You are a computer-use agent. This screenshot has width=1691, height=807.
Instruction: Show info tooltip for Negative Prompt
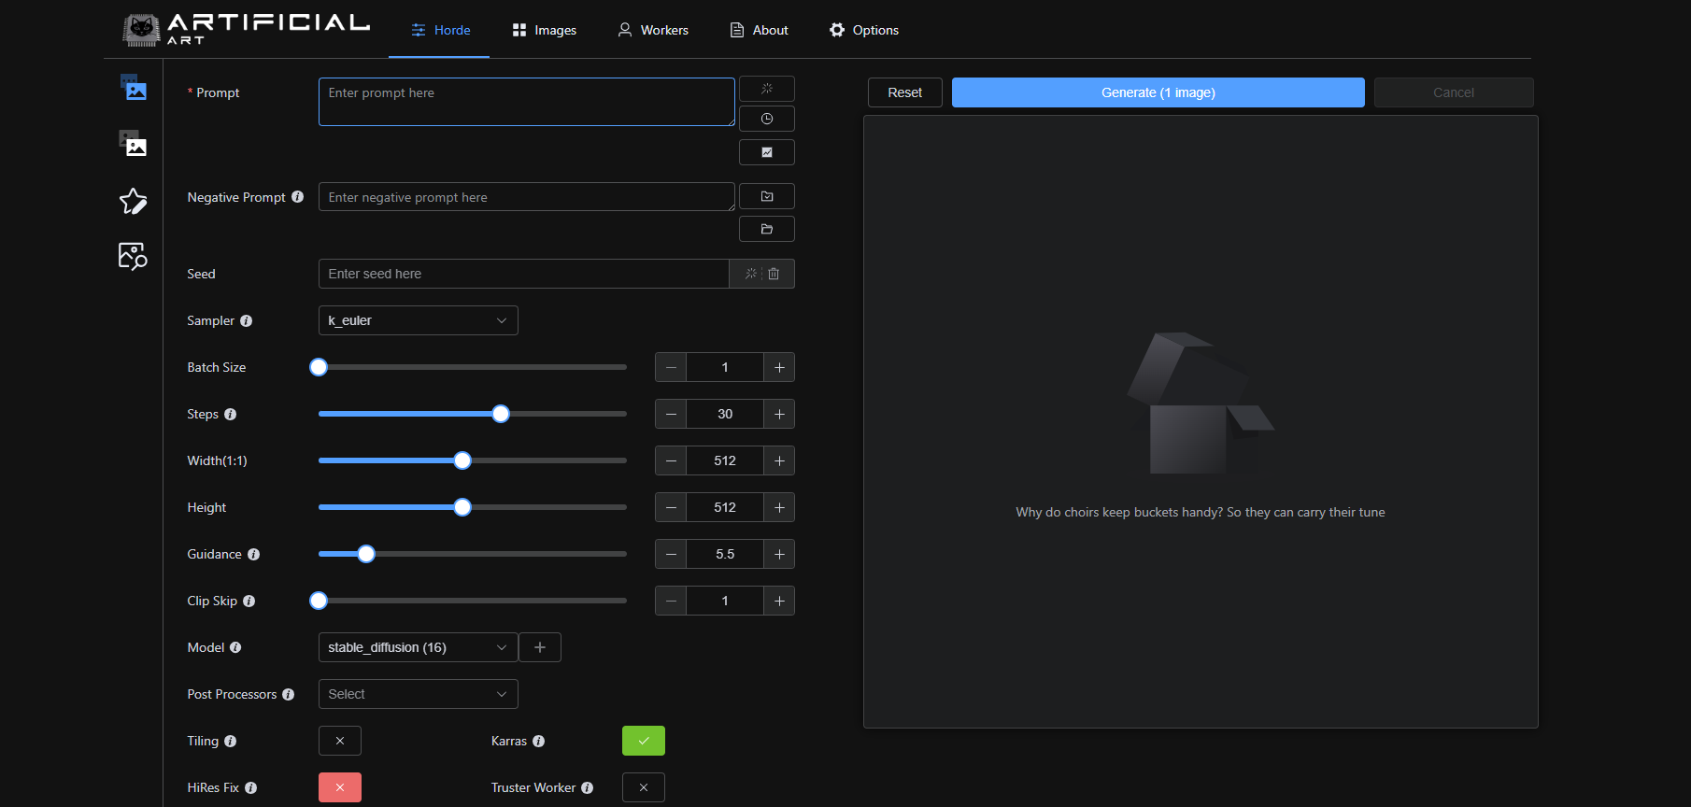[298, 197]
